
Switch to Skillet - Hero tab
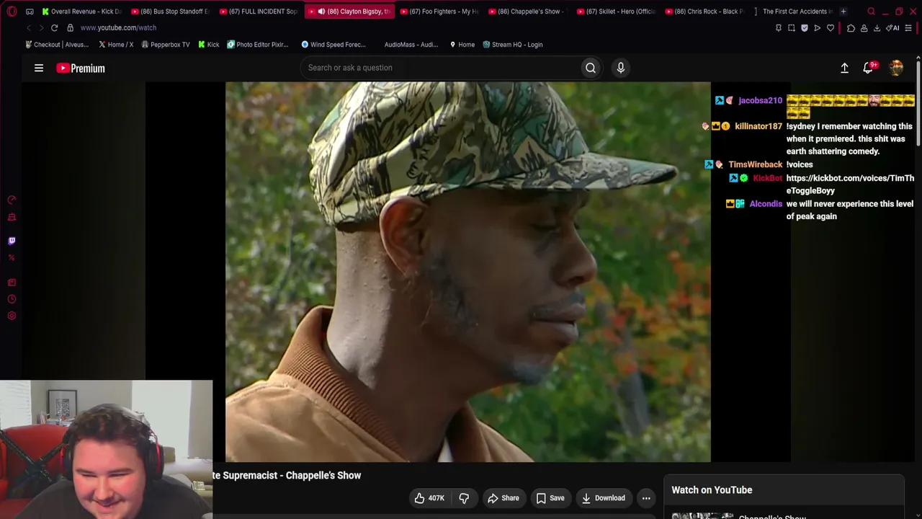pos(616,12)
